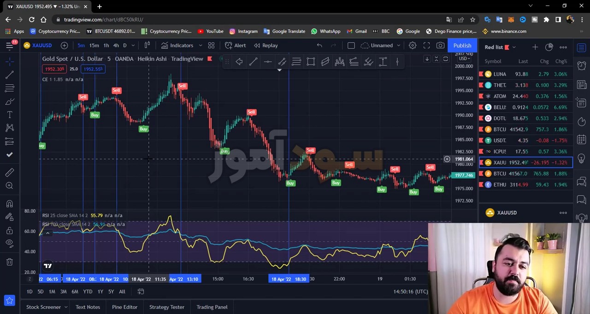Open watchlist more options menu
The height and width of the screenshot is (314, 590).
[x=563, y=47]
